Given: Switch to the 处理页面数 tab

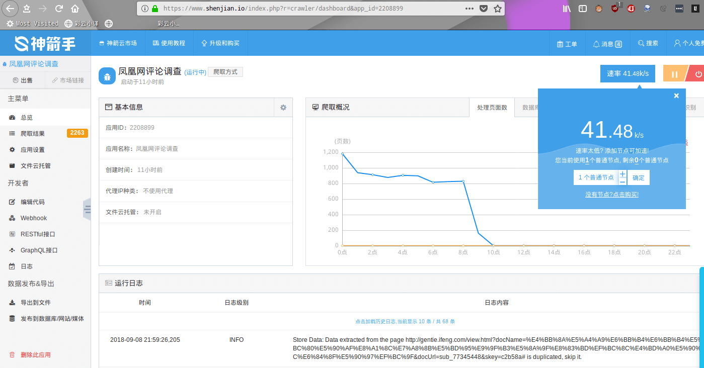Looking at the screenshot, I should [x=492, y=108].
